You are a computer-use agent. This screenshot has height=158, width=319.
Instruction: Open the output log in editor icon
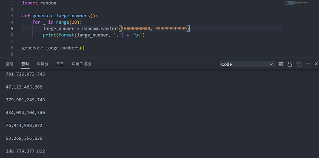299,64
